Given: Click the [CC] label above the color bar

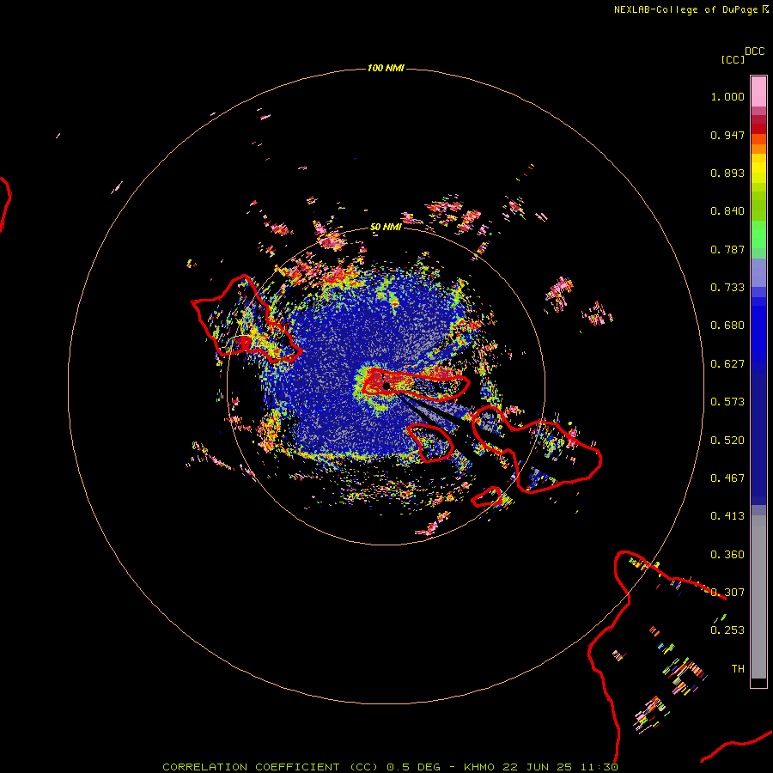Looking at the screenshot, I should coord(733,59).
